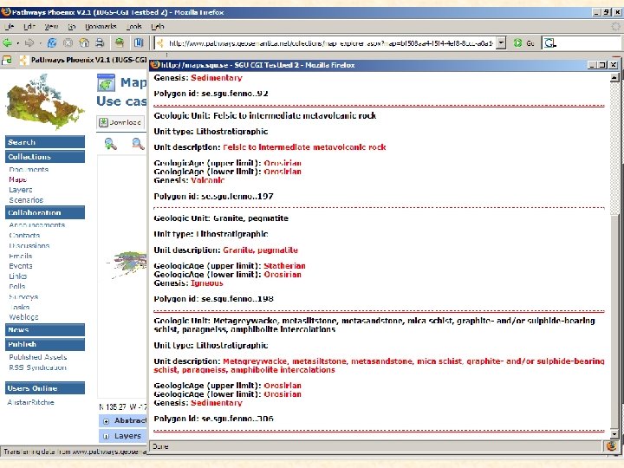Image resolution: width=624 pixels, height=468 pixels.
Task: Click the popup scrollbar down arrow
Action: pos(614,434)
